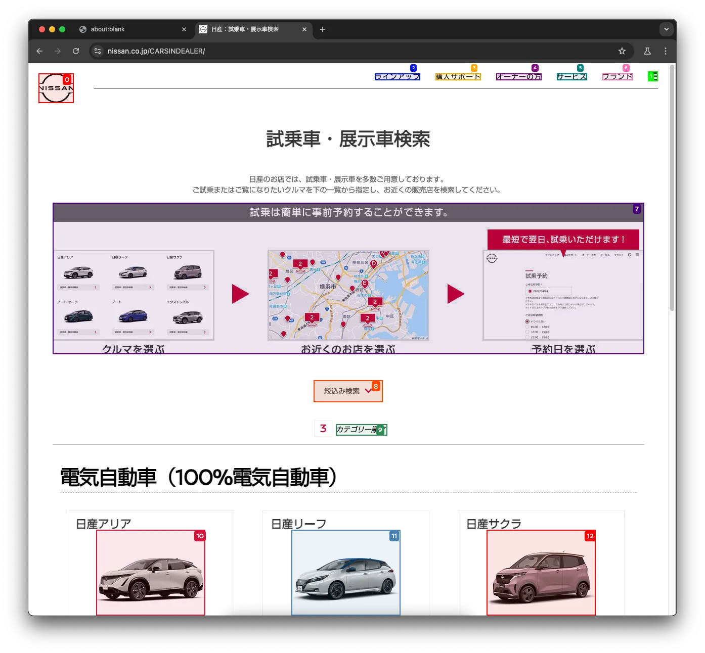Select the 日産サクラ car image
The image size is (705, 653).
point(541,573)
